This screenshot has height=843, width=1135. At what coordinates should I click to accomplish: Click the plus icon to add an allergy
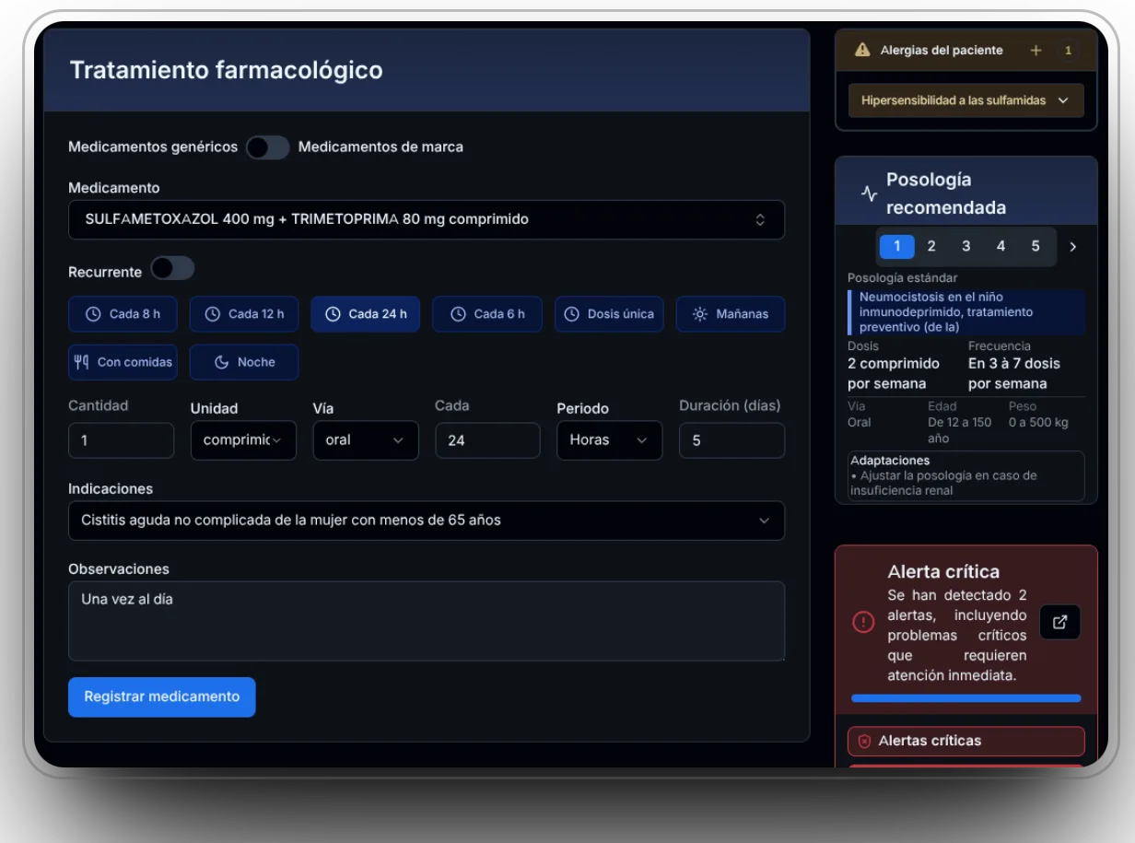[x=1036, y=50]
